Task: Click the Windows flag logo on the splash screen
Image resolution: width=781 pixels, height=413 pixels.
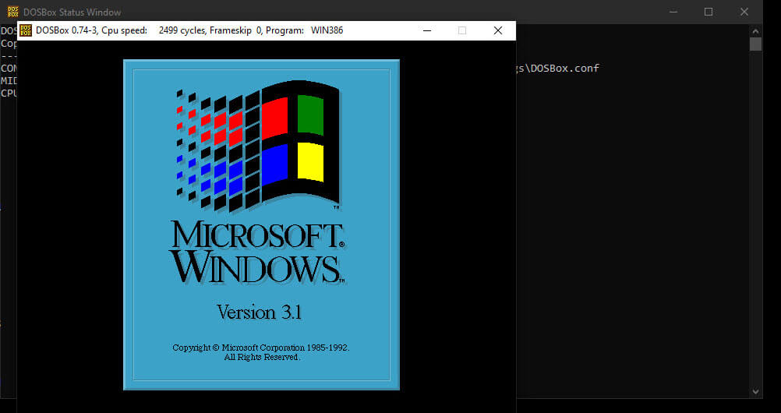Action: point(258,146)
